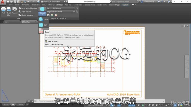Screen dimensions: 191x107
Task: Click the status bar settings gear icon
Action: pos(157,105)
